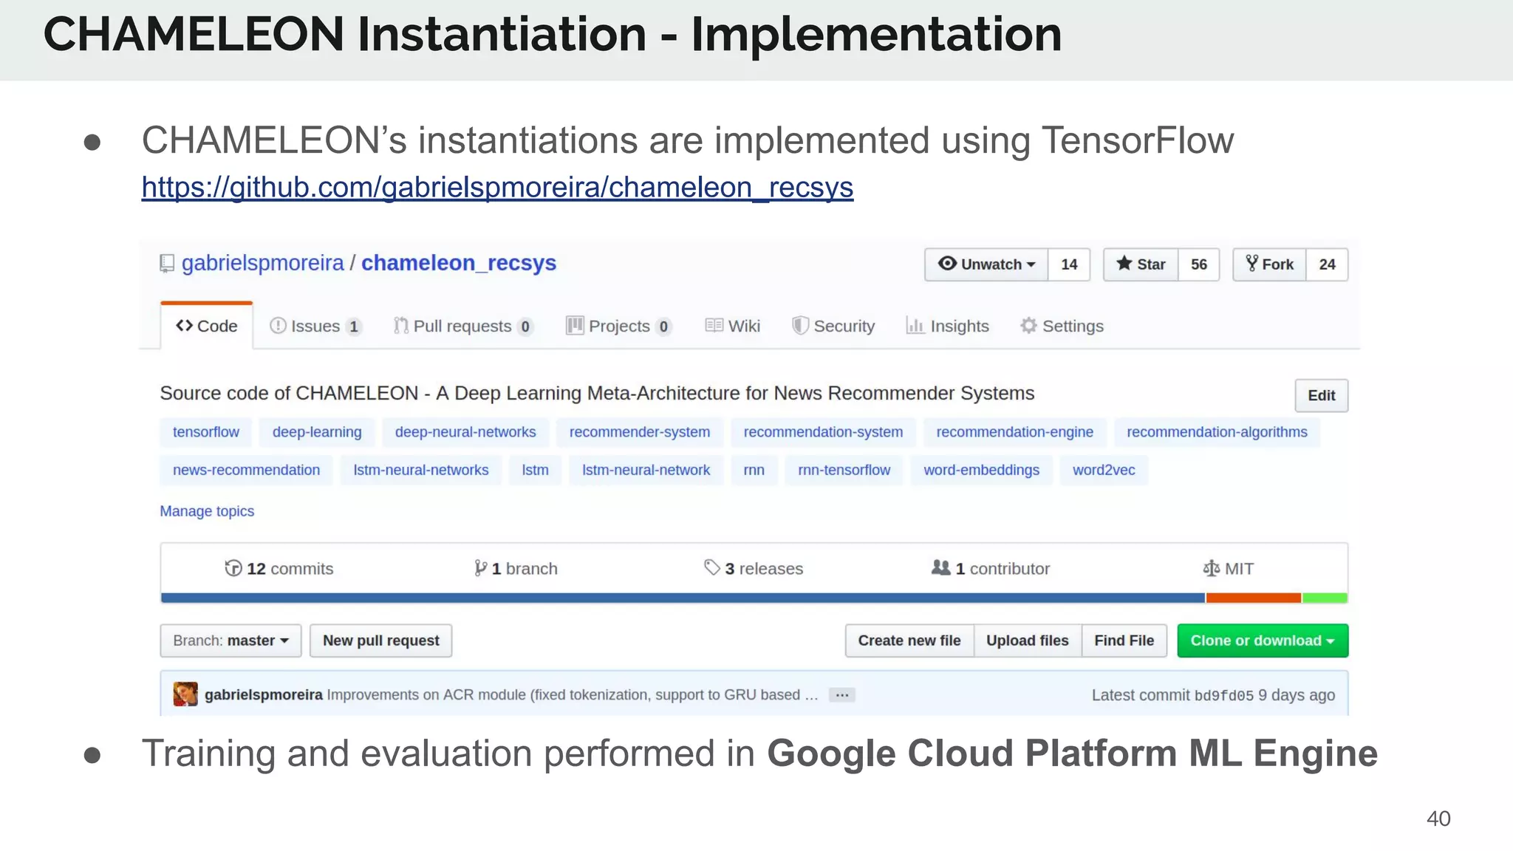Open gabrielspmoreira commit author link
The width and height of the screenshot is (1513, 851).
(264, 694)
